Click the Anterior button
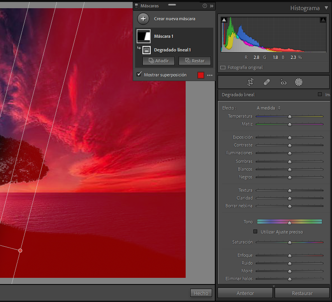The height and width of the screenshot is (302, 332). [x=245, y=293]
